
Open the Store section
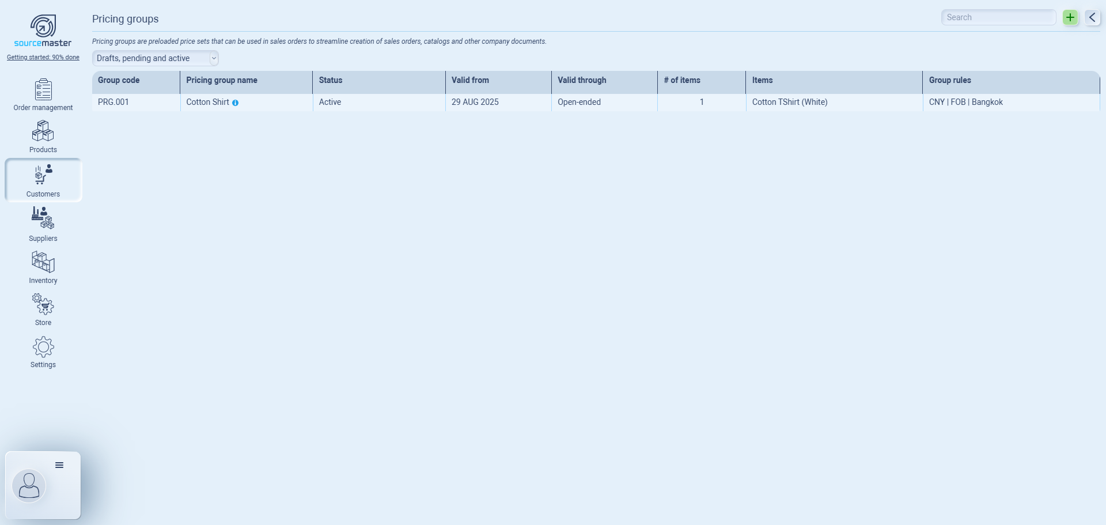[x=43, y=309]
